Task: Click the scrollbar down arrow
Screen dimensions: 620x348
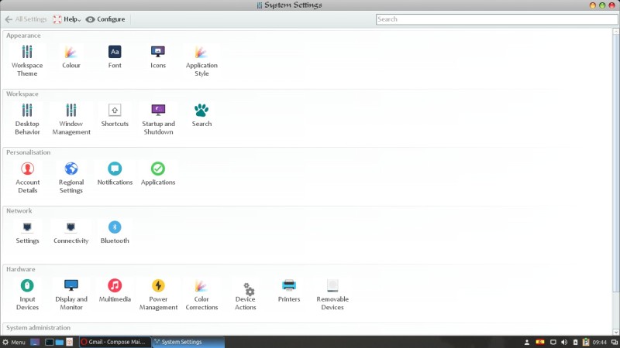Action: point(616,332)
